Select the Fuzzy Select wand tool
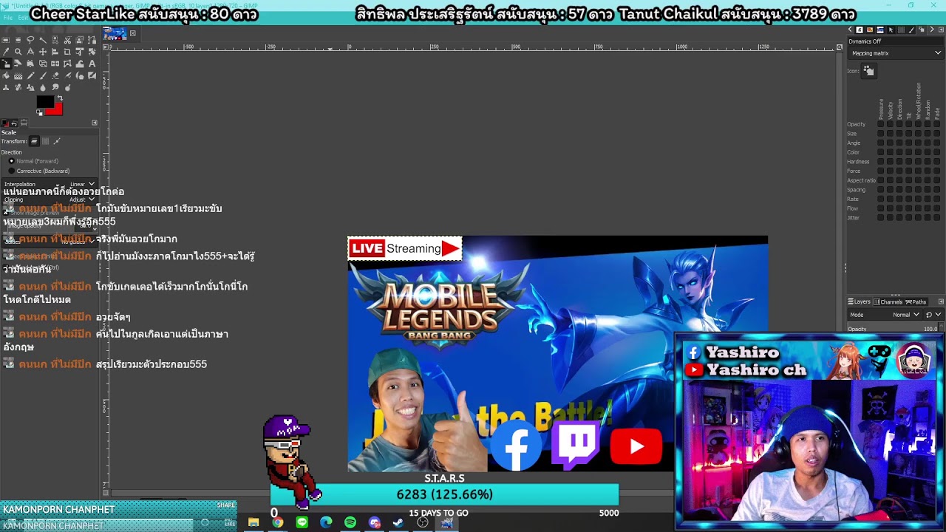The image size is (946, 532). tap(43, 40)
